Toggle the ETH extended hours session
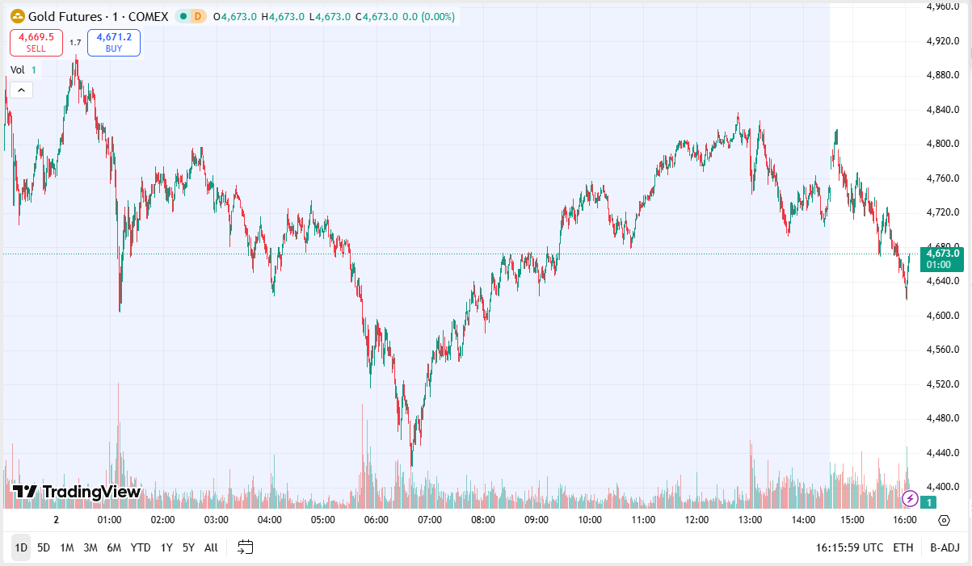This screenshot has width=972, height=566. 903,547
